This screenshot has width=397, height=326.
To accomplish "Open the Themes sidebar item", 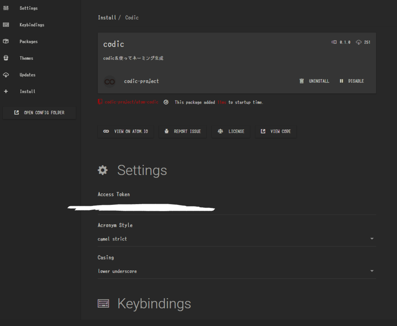I will click(26, 58).
